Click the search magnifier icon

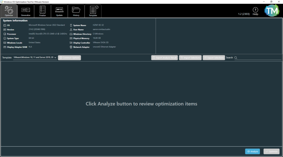pyautogui.click(x=236, y=58)
